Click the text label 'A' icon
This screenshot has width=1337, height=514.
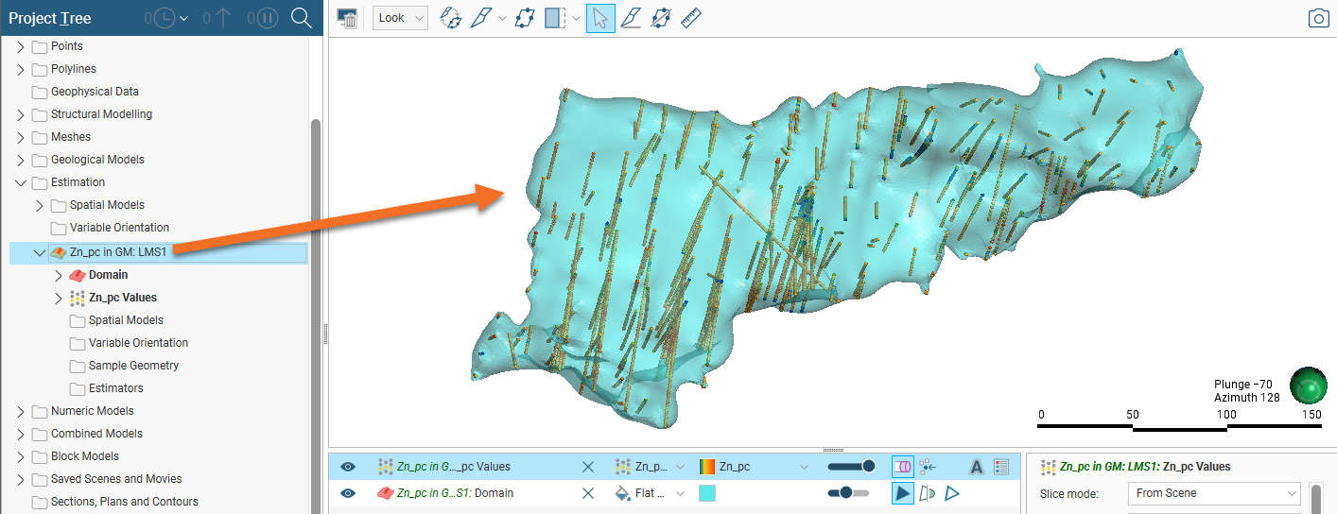[x=977, y=467]
